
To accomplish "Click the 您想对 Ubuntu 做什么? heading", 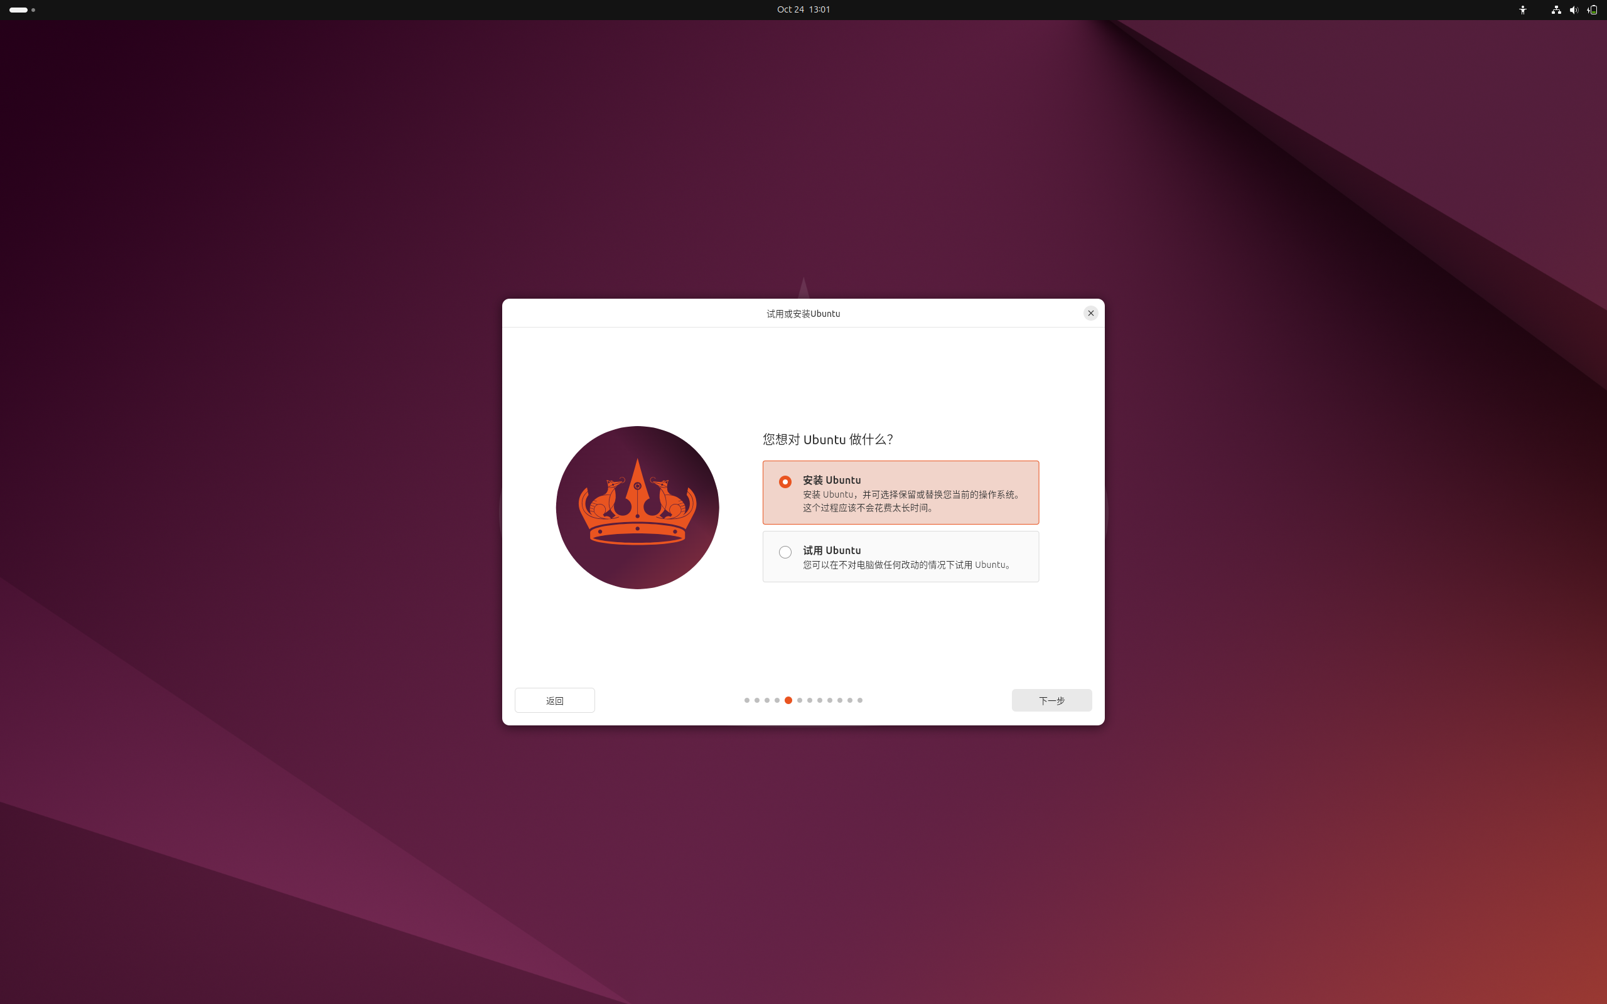I will 827,439.
